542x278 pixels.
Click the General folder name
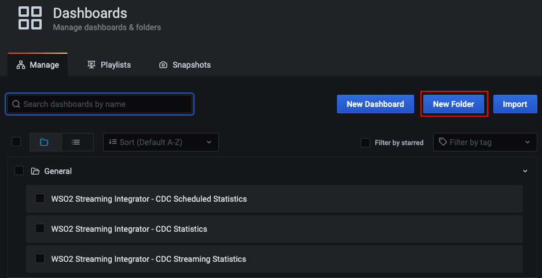(58, 171)
